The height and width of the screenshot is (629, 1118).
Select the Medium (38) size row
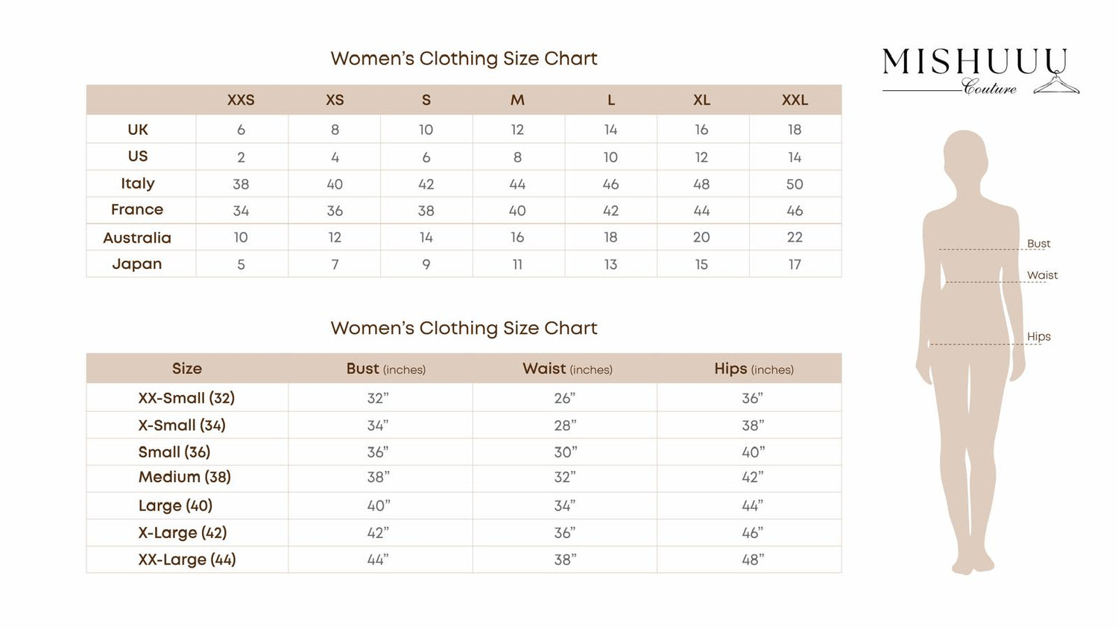(185, 477)
